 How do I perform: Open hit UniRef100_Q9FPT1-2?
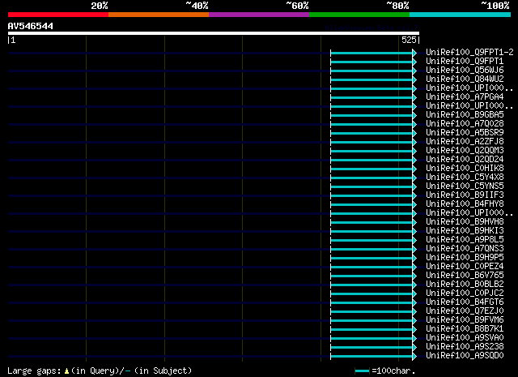(469, 53)
